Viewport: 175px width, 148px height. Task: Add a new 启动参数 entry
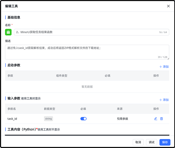click(x=164, y=67)
